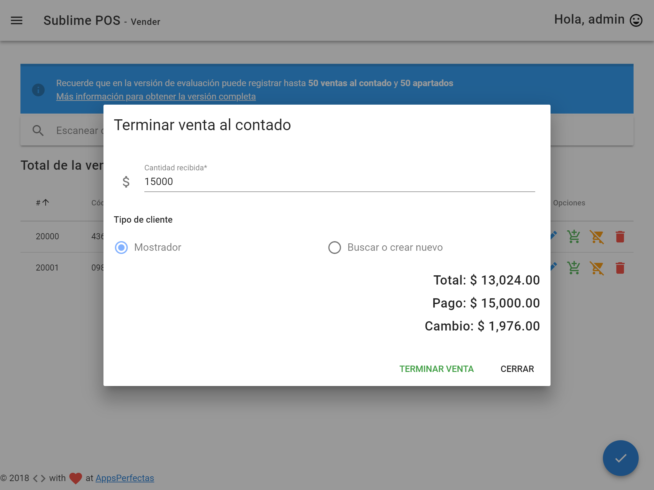Click add-to-cart icon in row 20001
The height and width of the screenshot is (490, 654).
click(x=574, y=268)
